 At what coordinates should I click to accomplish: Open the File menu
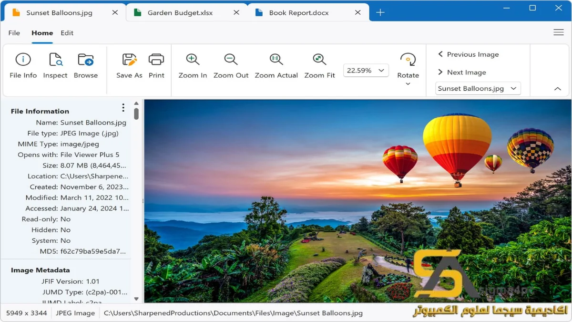click(14, 33)
